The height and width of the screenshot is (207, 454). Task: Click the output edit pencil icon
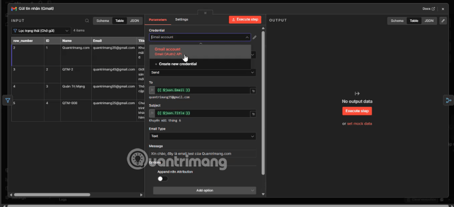443,21
